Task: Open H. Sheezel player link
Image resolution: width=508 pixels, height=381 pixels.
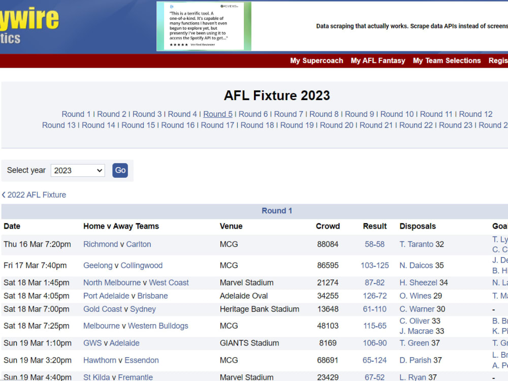Action: (x=419, y=282)
